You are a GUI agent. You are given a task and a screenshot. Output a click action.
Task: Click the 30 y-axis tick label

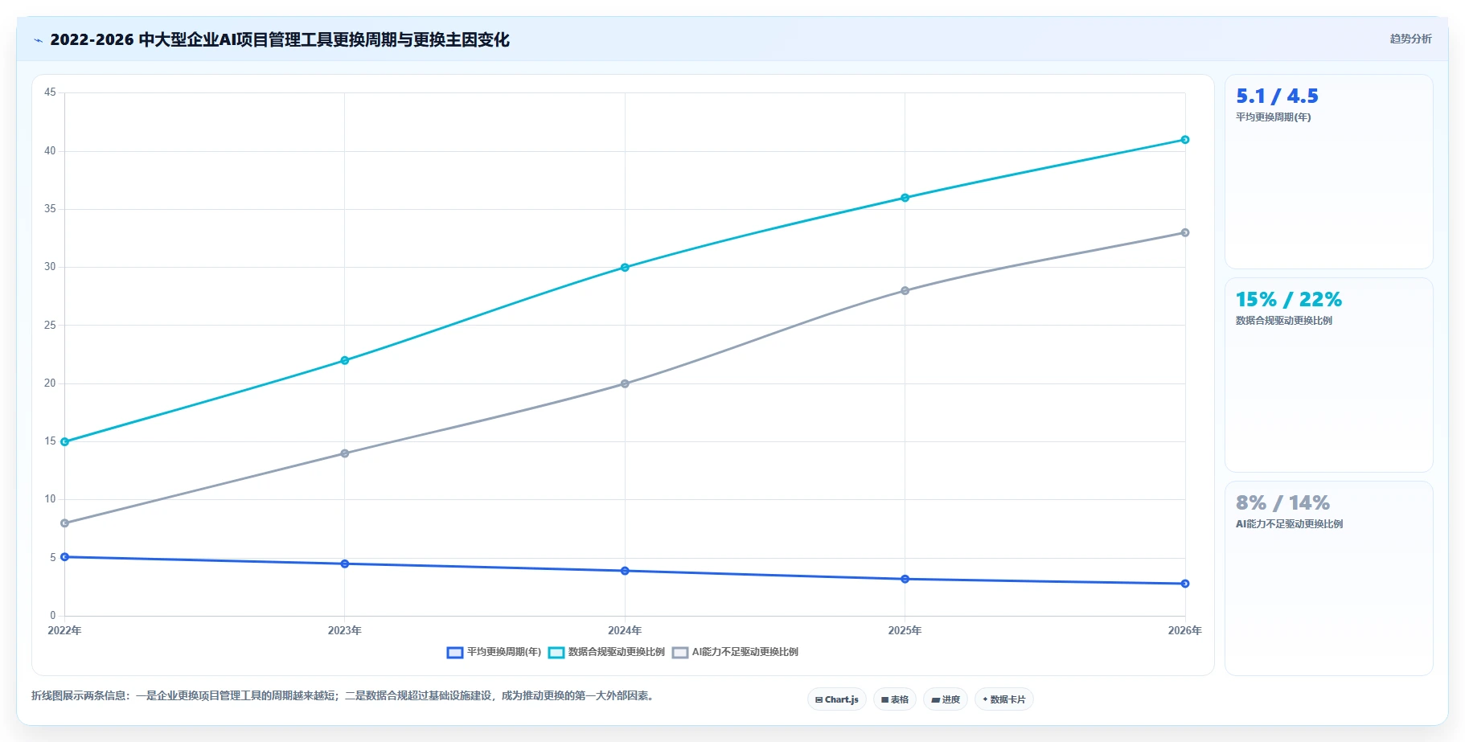[x=51, y=267]
